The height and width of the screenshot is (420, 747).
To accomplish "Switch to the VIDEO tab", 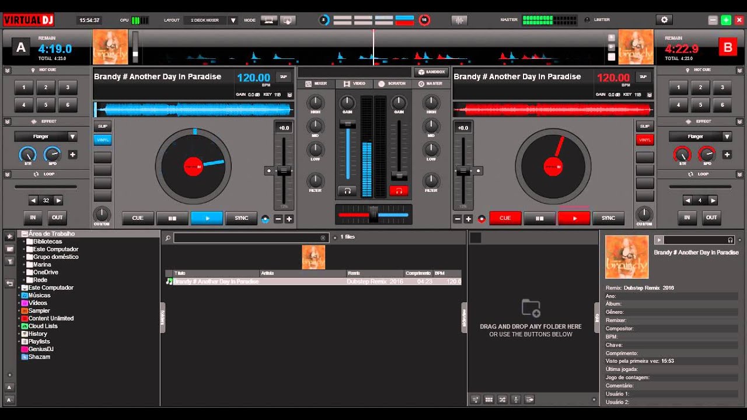I will (x=355, y=84).
